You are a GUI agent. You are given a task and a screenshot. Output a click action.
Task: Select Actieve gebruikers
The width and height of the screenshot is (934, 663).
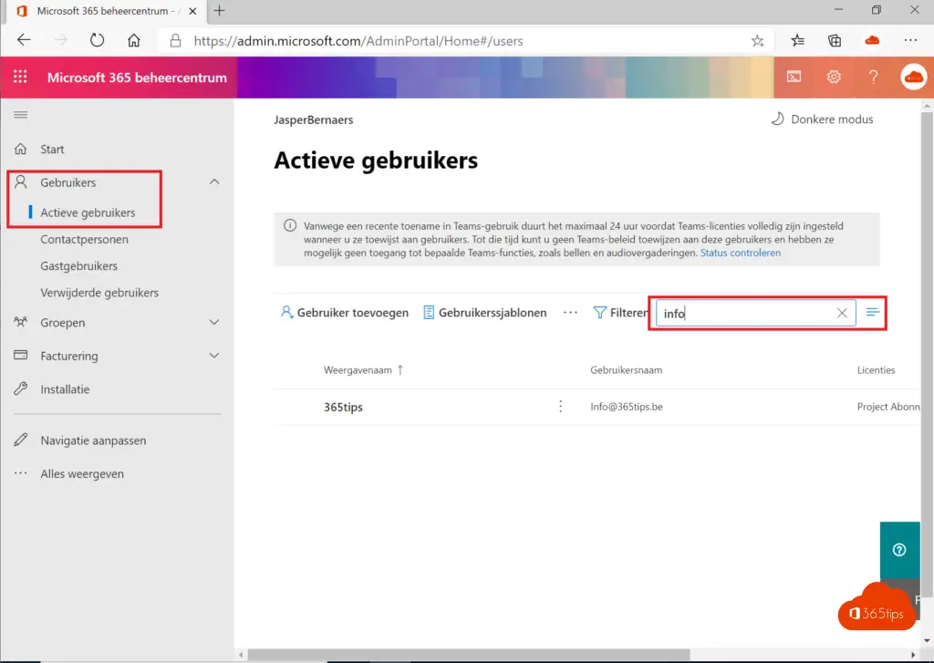point(88,212)
